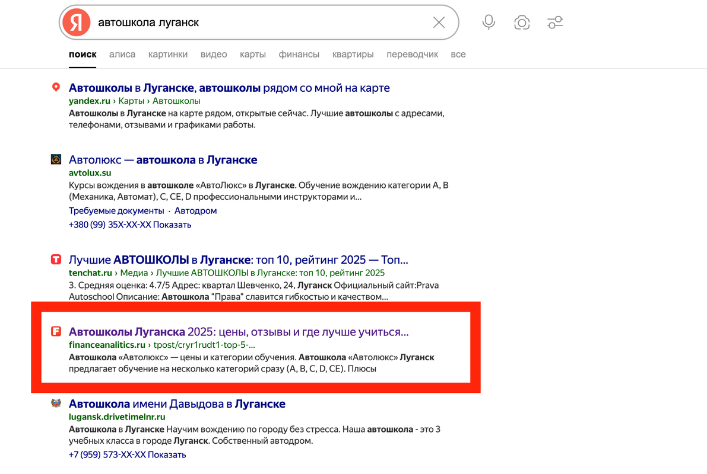Open the Автодром sitelink
707x474 pixels.
pyautogui.click(x=196, y=211)
